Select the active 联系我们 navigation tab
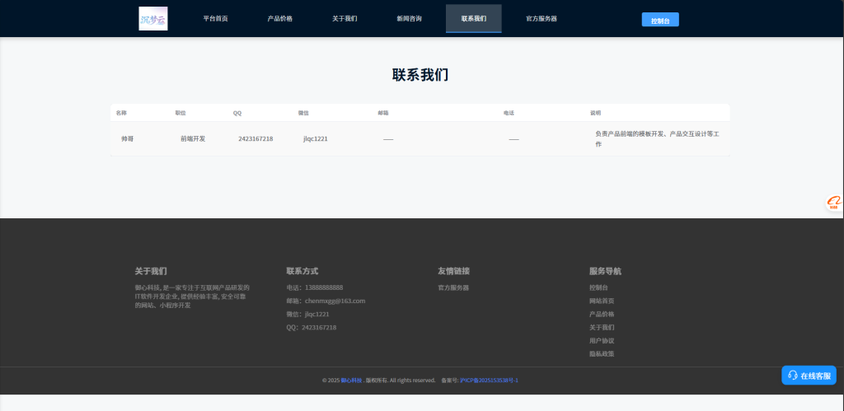The image size is (844, 411). pos(474,18)
